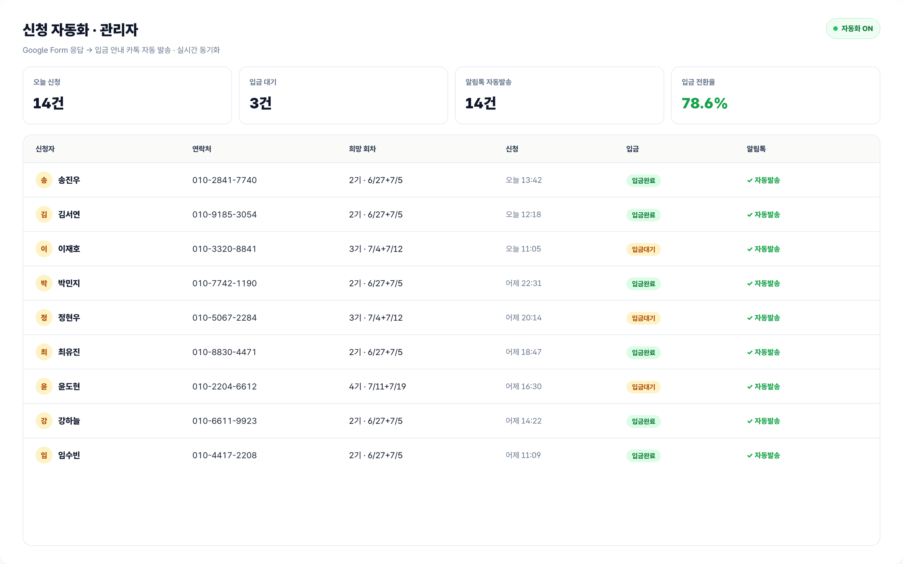Click the 박 avatar icon for 박민지
Image resolution: width=903 pixels, height=564 pixels.
[44, 283]
